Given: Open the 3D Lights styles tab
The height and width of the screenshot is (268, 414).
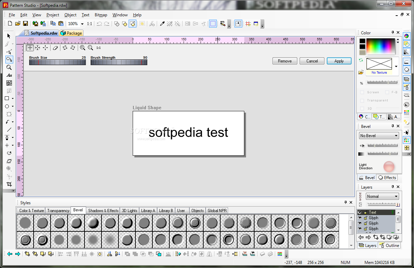Looking at the screenshot, I should [x=130, y=211].
